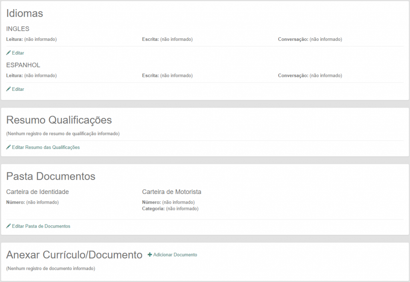Click the pencil icon under INGLES

(8, 53)
